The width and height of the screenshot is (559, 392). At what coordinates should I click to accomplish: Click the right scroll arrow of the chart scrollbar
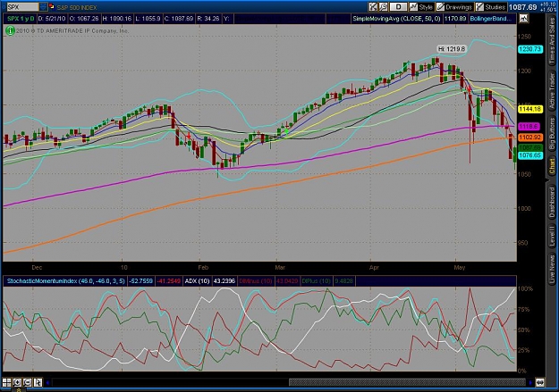pyautogui.click(x=531, y=383)
